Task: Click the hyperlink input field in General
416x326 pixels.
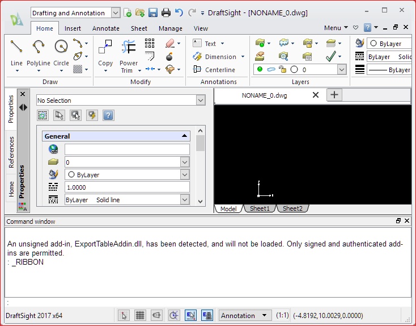Action: tap(127, 149)
